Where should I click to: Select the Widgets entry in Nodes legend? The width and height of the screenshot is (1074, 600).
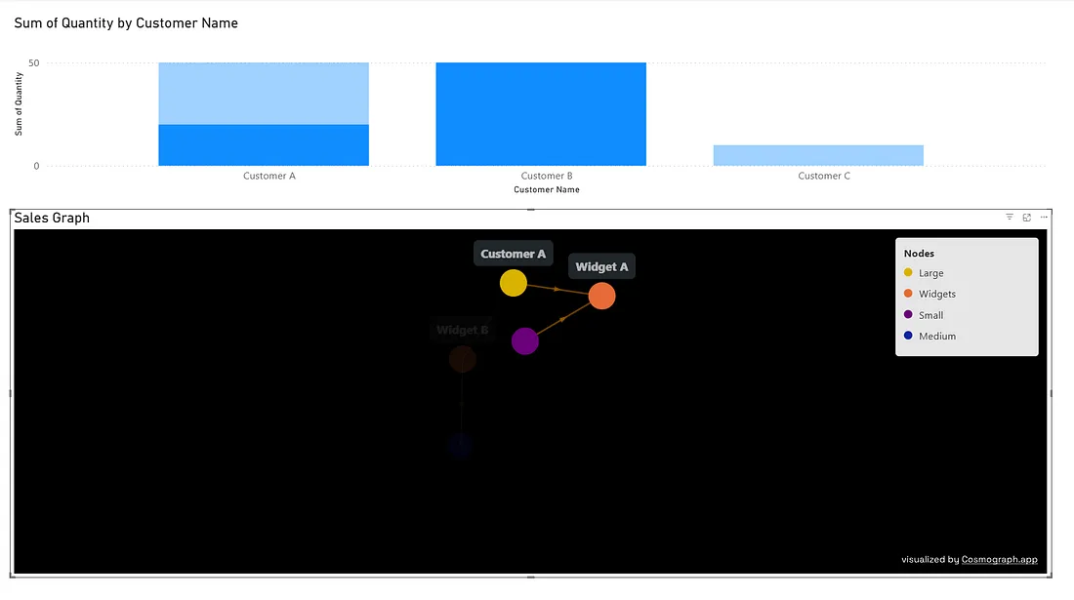[x=936, y=294]
